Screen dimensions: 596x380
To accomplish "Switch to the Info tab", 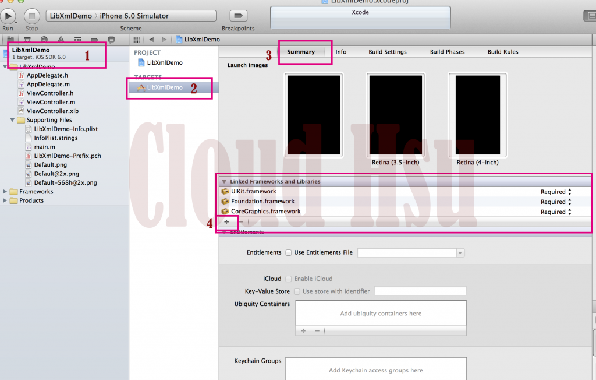I will [340, 52].
